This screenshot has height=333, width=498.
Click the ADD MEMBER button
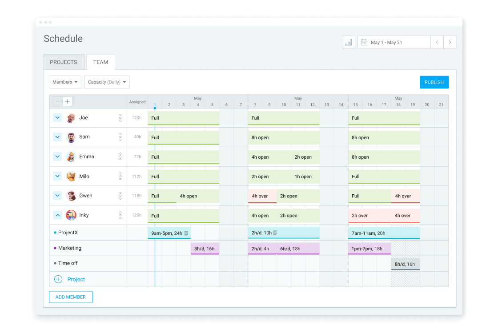71,297
